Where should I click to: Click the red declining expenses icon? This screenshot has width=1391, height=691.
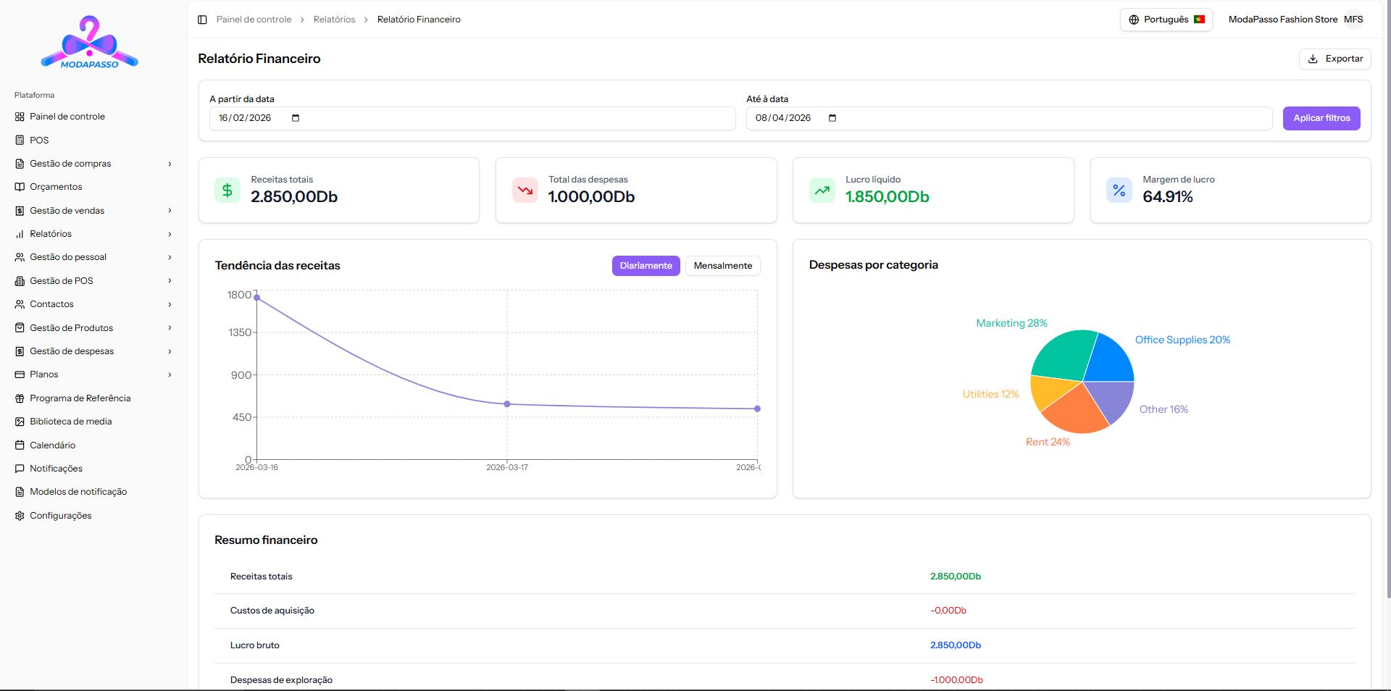pos(525,190)
